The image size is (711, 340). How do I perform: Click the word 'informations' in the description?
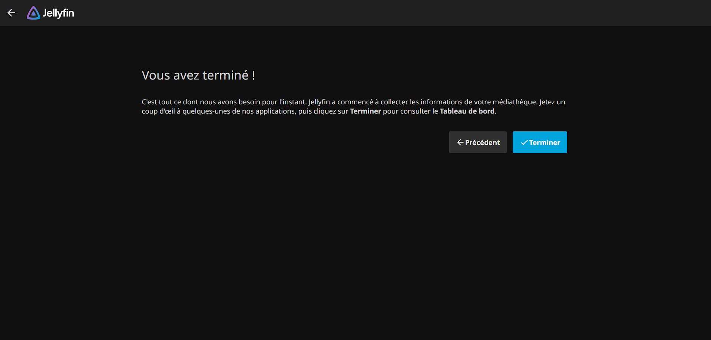point(441,102)
